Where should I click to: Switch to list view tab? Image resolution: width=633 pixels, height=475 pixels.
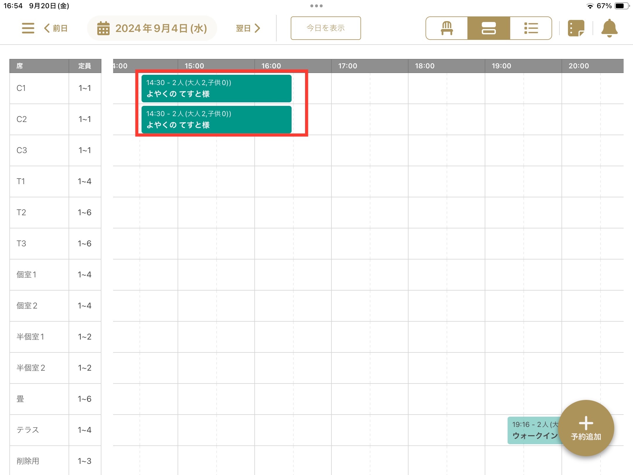[531, 28]
